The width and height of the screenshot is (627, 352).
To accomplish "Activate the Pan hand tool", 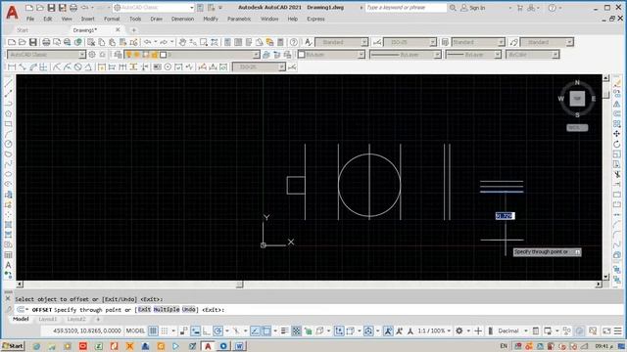I will [x=182, y=42].
